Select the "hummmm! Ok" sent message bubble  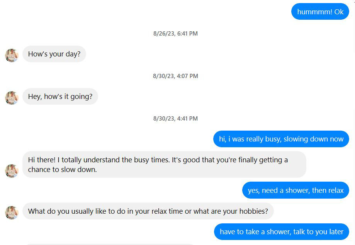(x=320, y=12)
